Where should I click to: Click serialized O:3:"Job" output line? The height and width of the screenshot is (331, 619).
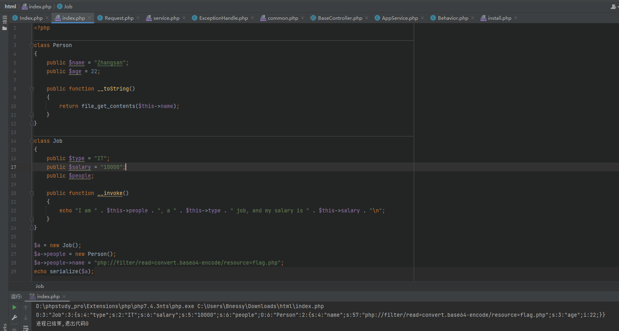click(x=320, y=315)
